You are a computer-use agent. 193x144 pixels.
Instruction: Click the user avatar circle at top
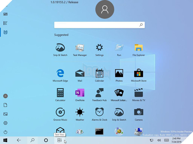pyautogui.click(x=105, y=9)
